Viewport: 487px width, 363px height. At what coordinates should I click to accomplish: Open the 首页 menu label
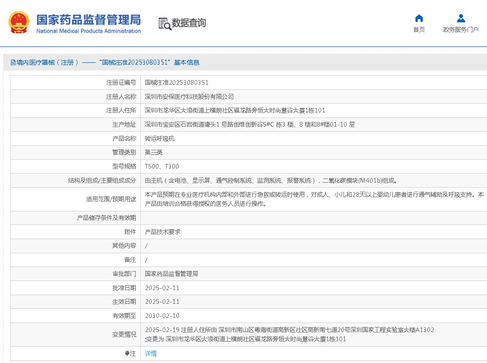click(419, 30)
